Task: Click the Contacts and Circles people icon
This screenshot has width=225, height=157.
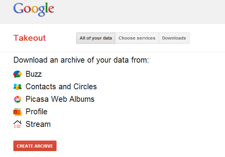Action: pyautogui.click(x=18, y=87)
